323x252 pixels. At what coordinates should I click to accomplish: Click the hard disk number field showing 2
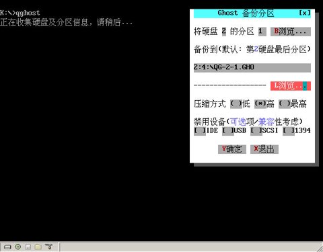(x=224, y=32)
